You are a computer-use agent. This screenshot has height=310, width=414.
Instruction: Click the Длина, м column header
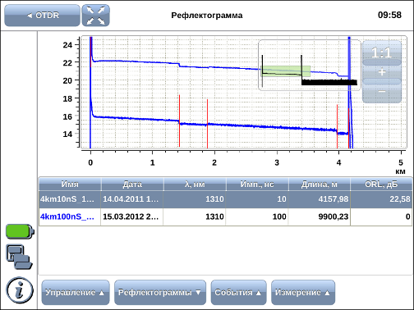coord(320,185)
